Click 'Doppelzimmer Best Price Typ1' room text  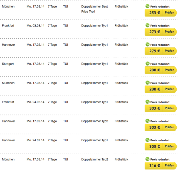coord(95,9)
